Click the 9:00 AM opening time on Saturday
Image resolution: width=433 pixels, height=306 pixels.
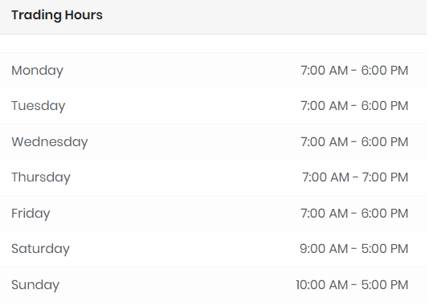[x=324, y=248]
